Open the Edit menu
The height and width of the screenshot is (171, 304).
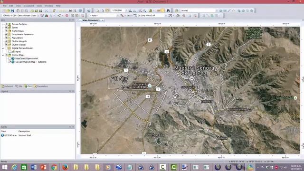[x=11, y=6]
